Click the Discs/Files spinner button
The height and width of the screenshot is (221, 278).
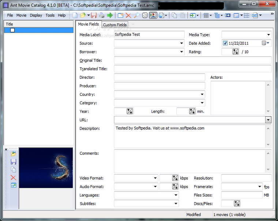(237, 203)
